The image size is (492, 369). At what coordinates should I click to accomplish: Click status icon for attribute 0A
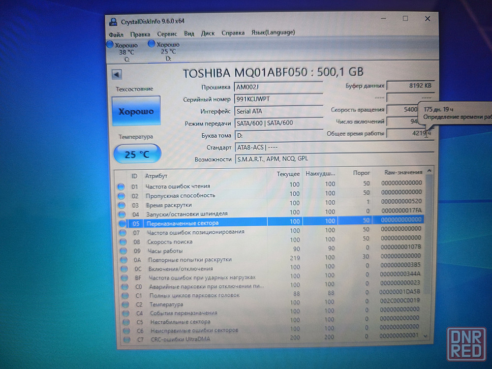123,260
